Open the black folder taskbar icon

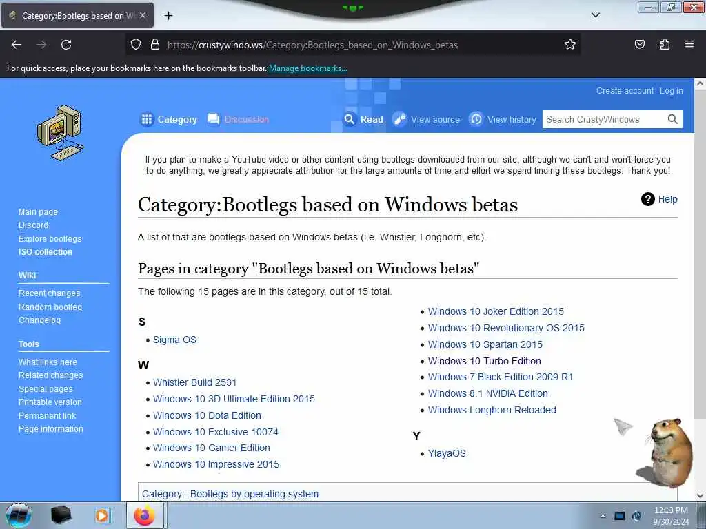click(x=61, y=515)
